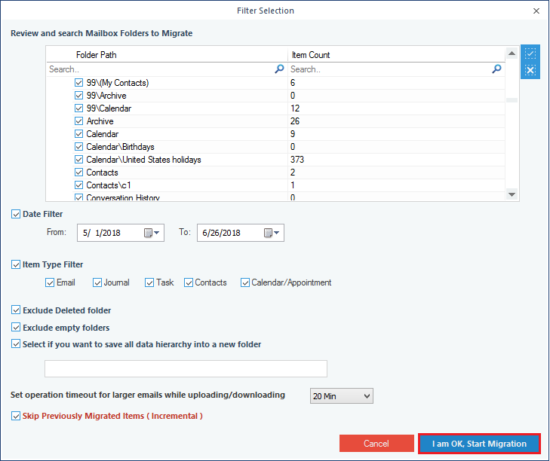Click the Item Count search magnifier icon
This screenshot has height=461, width=550.
coord(496,69)
